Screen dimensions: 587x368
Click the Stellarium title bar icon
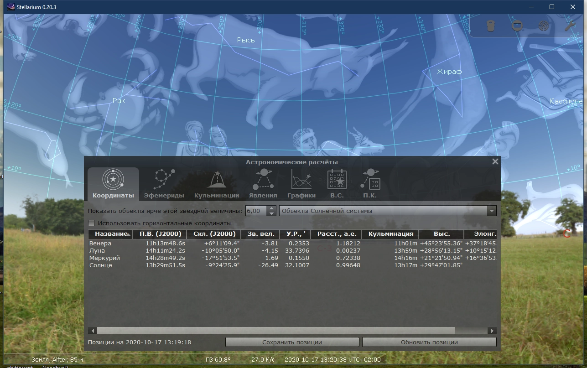(x=11, y=7)
